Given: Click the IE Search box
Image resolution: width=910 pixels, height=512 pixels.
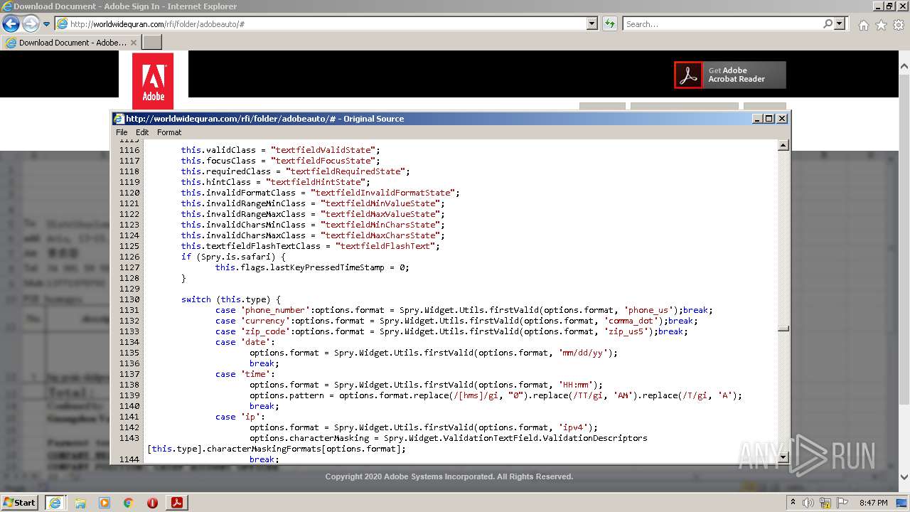Looking at the screenshot, I should click(x=722, y=24).
